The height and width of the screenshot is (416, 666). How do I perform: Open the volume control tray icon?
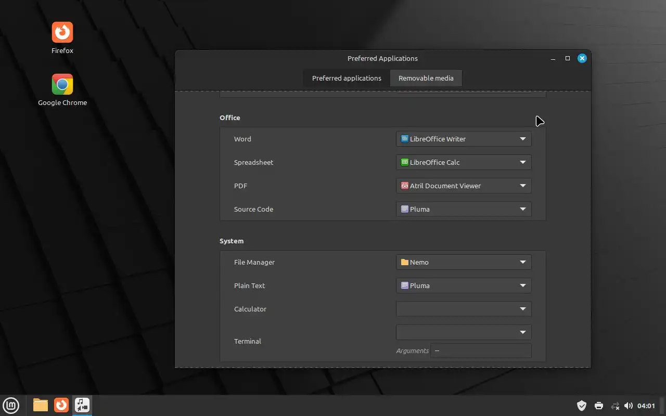tap(629, 406)
